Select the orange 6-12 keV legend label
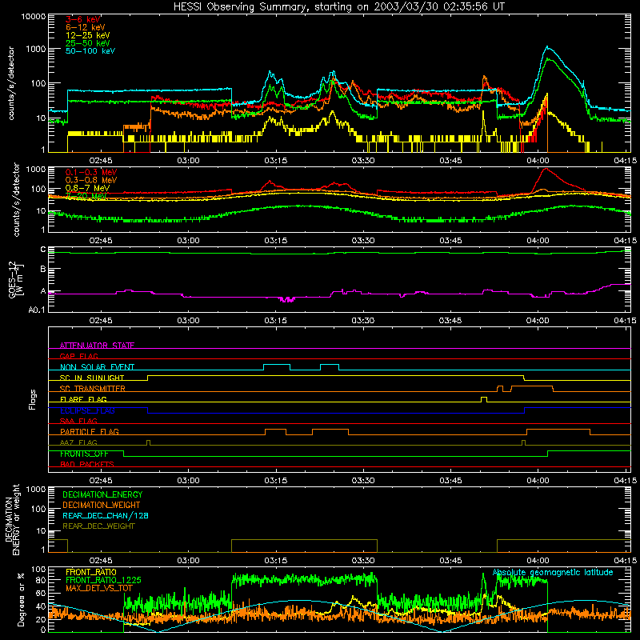 (86, 27)
